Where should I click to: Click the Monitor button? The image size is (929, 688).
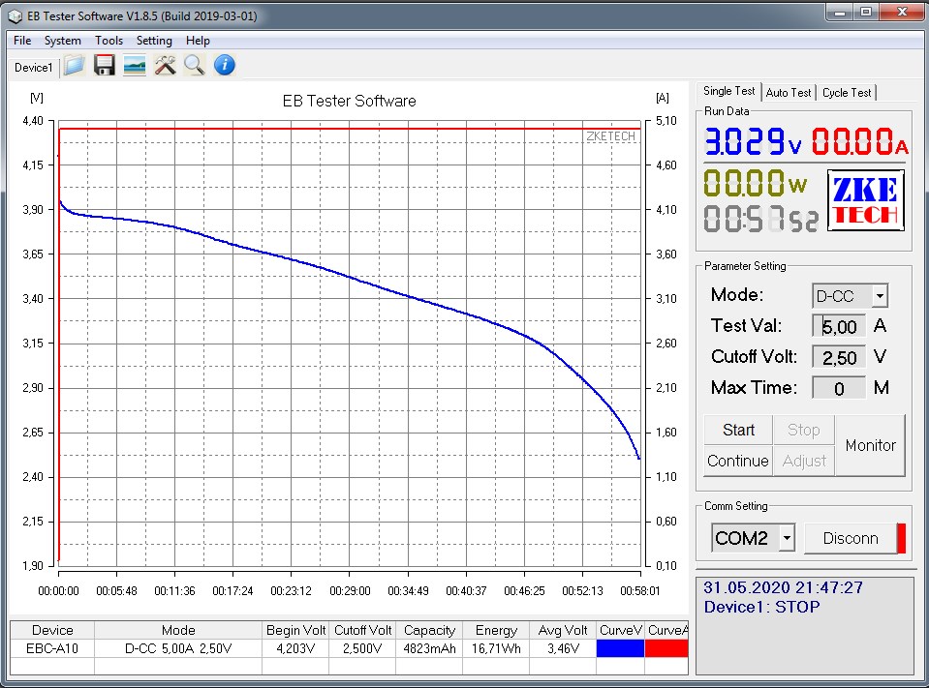(x=870, y=445)
